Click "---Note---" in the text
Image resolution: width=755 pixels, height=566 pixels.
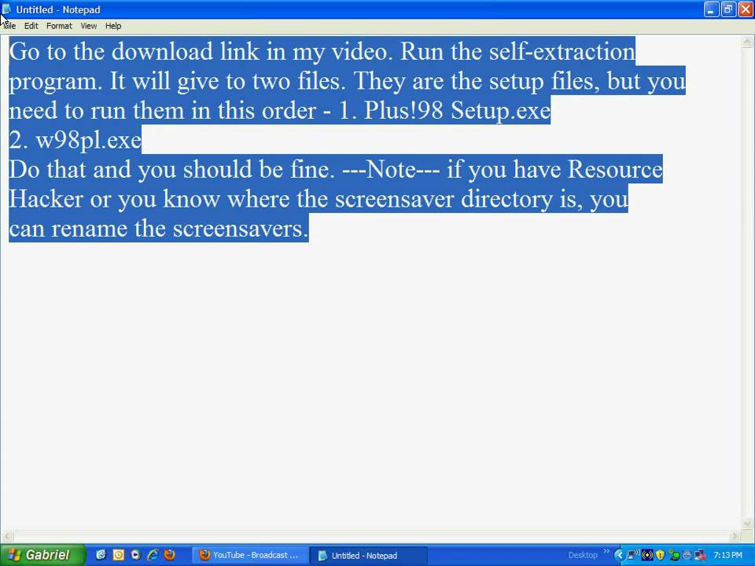coord(391,170)
